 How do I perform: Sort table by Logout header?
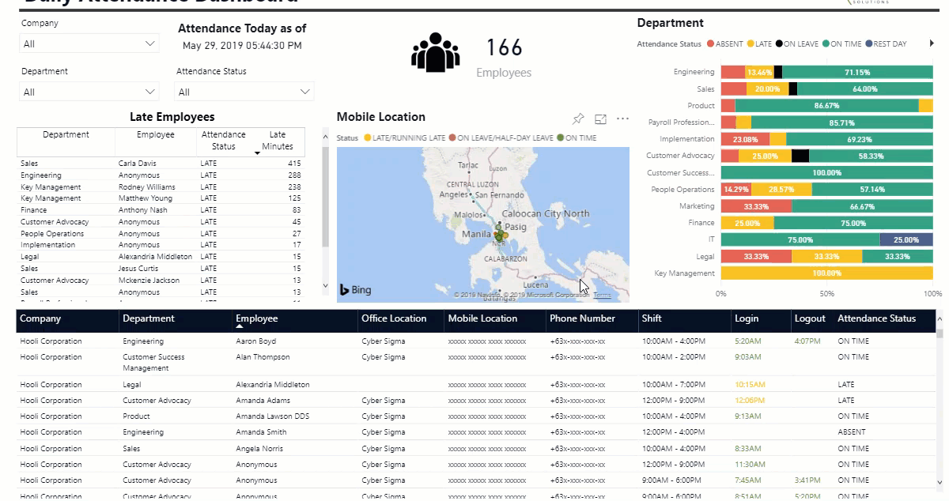810,318
